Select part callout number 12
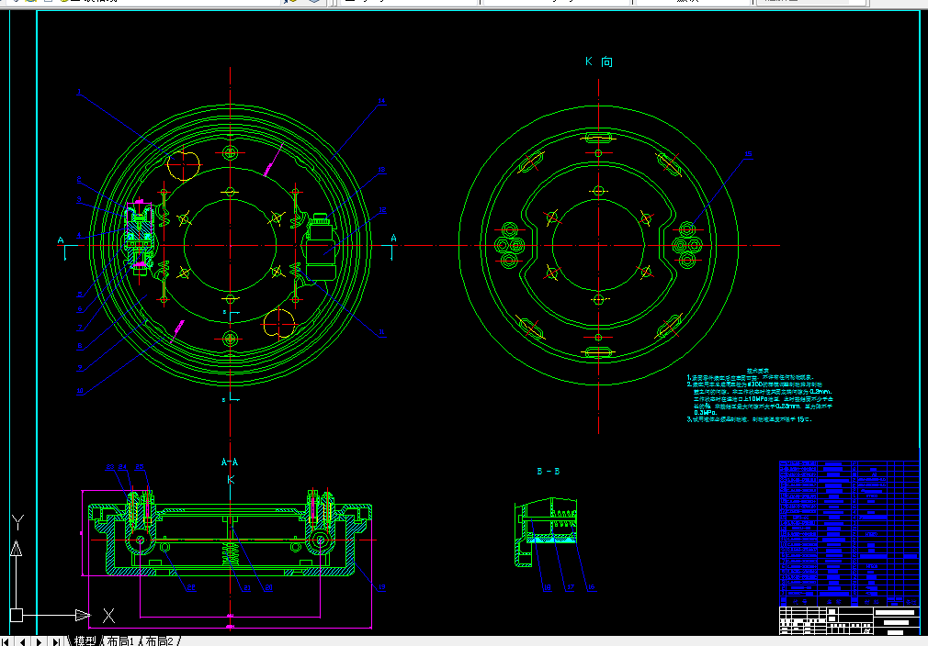The height and width of the screenshot is (646, 928). [x=382, y=210]
